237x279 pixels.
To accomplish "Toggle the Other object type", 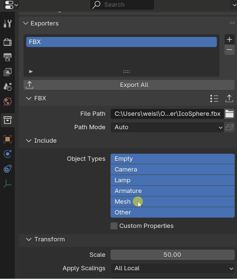I will [x=172, y=213].
